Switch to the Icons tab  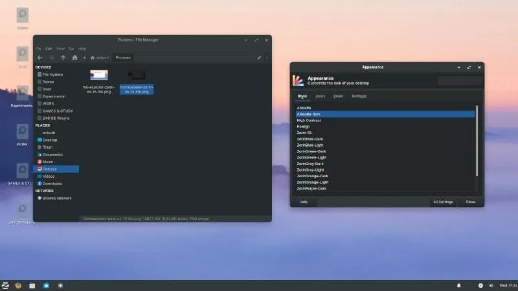click(x=321, y=96)
